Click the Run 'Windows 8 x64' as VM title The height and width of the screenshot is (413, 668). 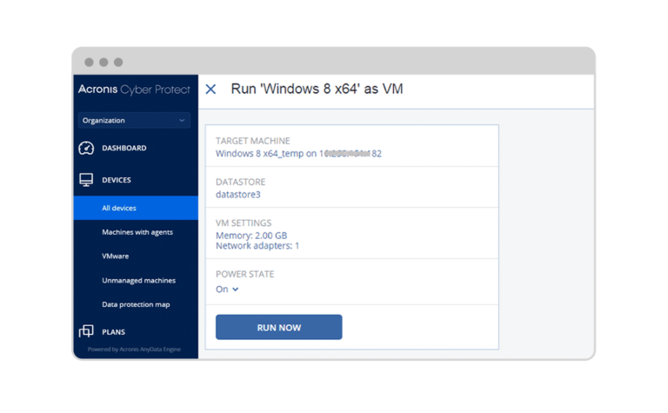317,89
